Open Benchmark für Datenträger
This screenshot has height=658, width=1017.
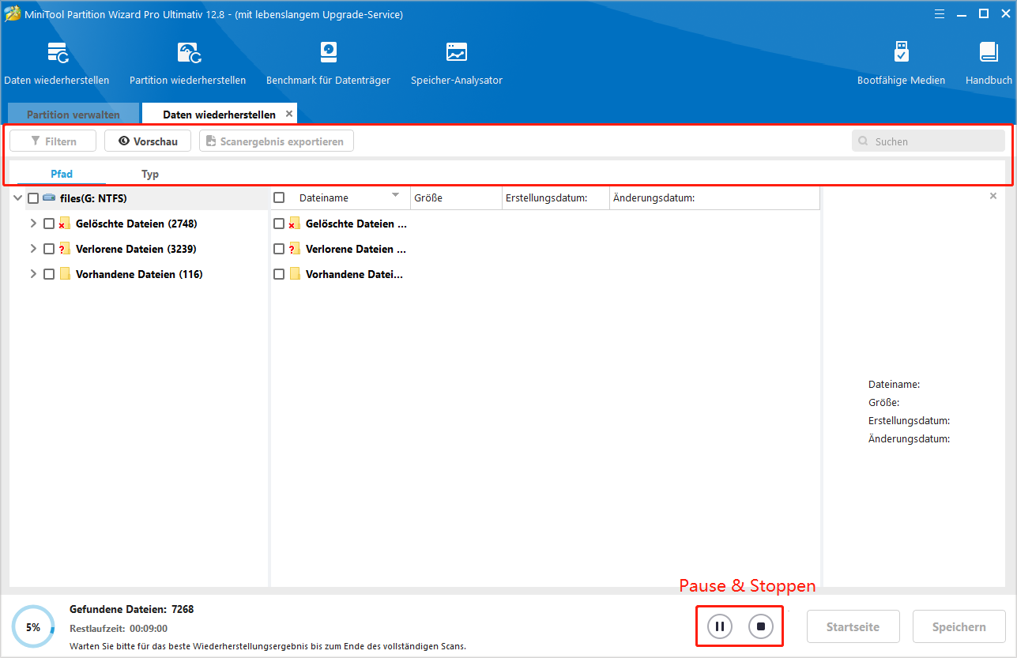329,53
